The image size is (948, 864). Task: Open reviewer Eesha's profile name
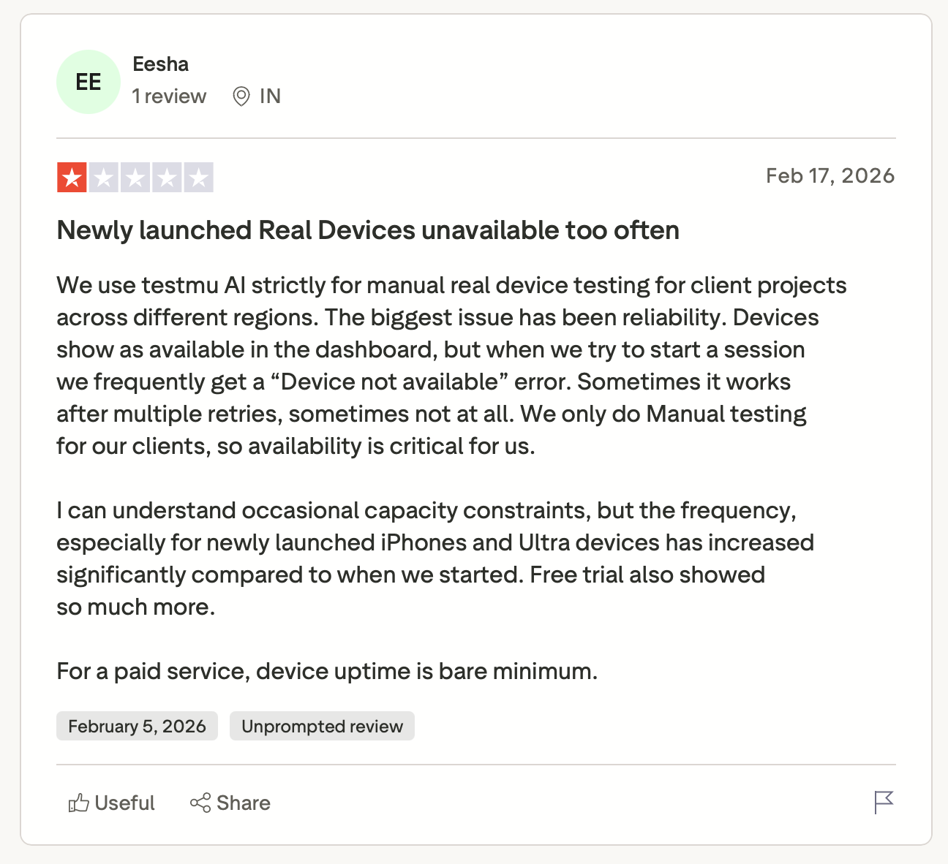160,64
